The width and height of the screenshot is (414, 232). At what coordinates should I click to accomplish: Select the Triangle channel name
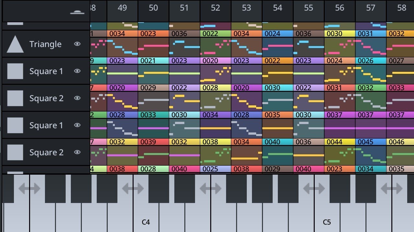[45, 44]
